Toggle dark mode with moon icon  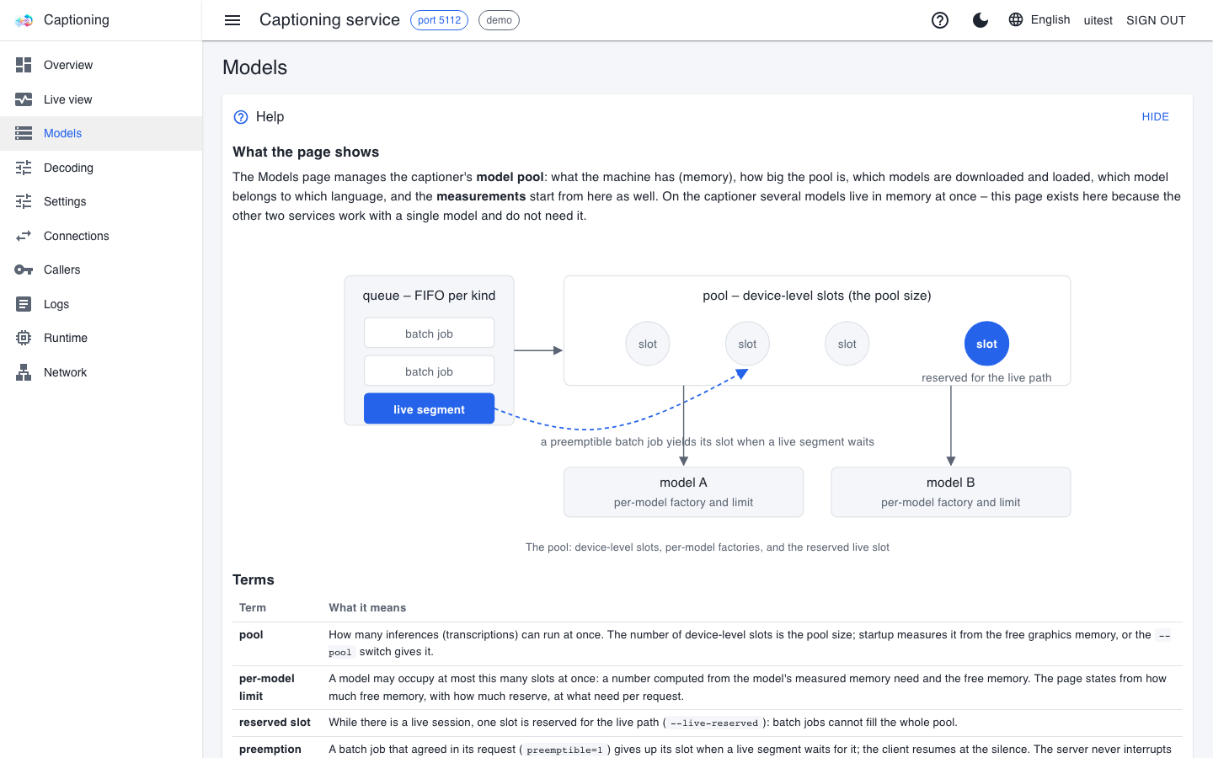pos(981,20)
